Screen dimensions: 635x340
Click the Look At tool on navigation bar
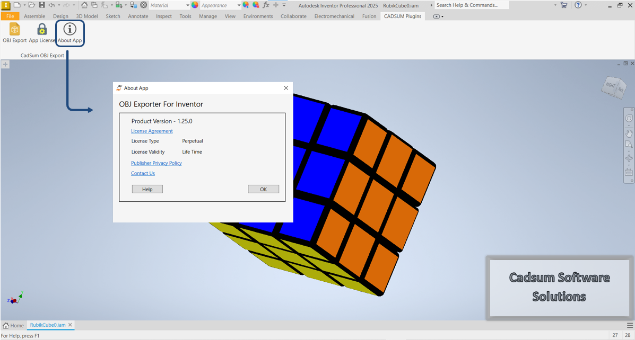629,172
